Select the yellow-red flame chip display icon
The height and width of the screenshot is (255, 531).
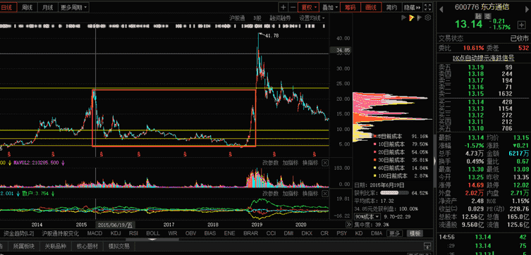[x=412, y=18]
